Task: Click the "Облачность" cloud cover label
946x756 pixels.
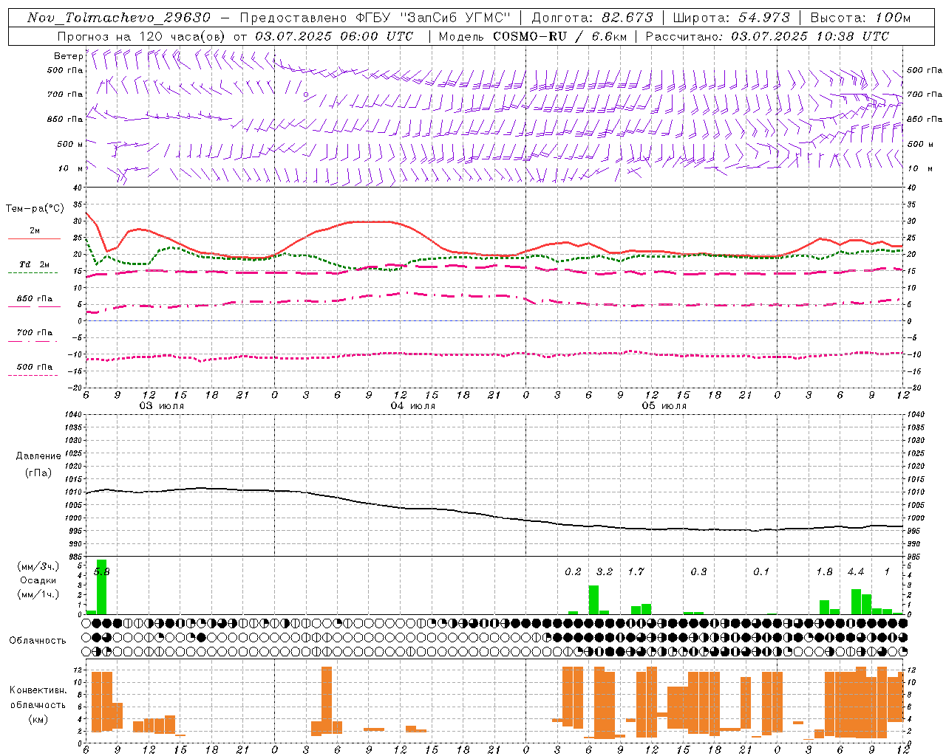Action: (38, 640)
